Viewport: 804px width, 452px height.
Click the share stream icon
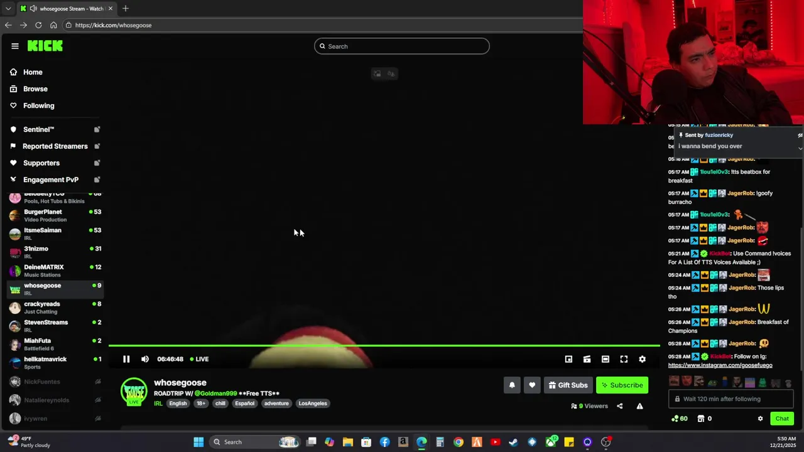(x=619, y=406)
